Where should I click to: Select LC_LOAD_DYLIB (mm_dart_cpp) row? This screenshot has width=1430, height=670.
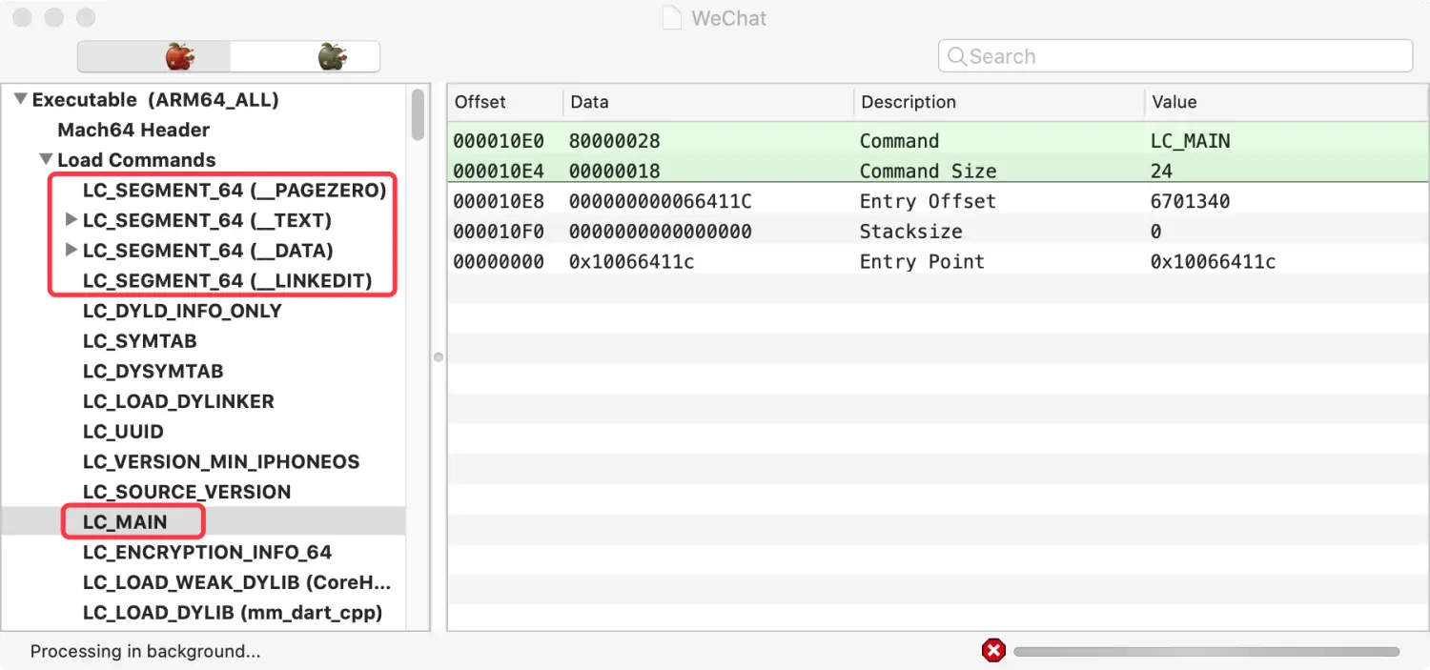point(233,613)
